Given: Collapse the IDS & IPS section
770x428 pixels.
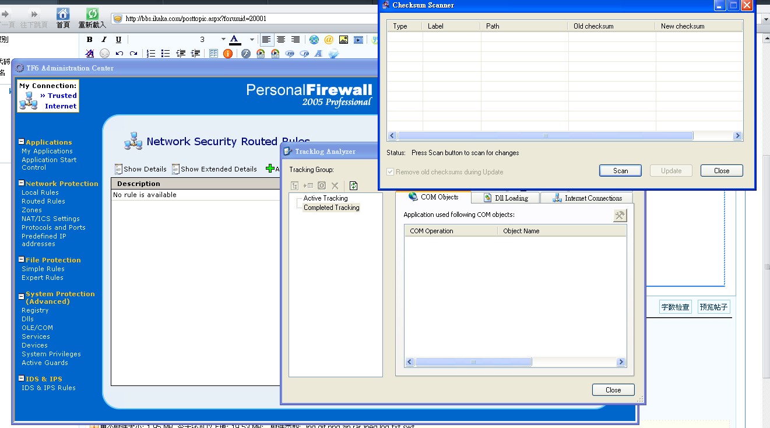Looking at the screenshot, I should pyautogui.click(x=22, y=378).
